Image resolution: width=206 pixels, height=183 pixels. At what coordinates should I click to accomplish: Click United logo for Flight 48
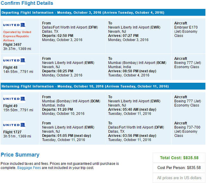[x=14, y=60]
